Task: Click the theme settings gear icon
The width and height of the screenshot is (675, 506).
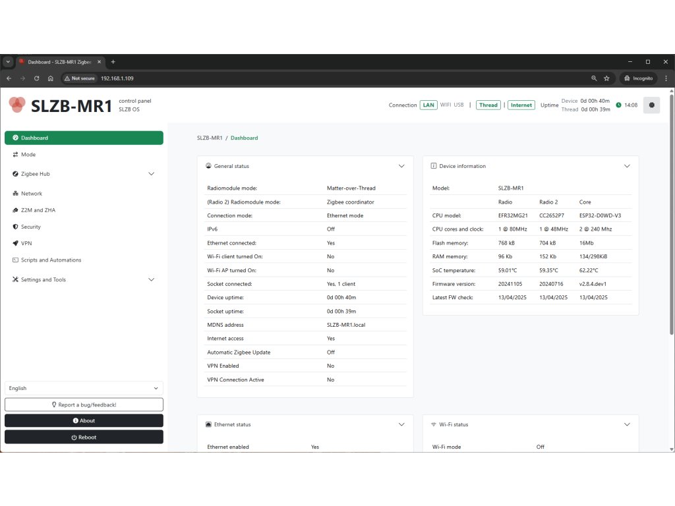Action: 651,105
